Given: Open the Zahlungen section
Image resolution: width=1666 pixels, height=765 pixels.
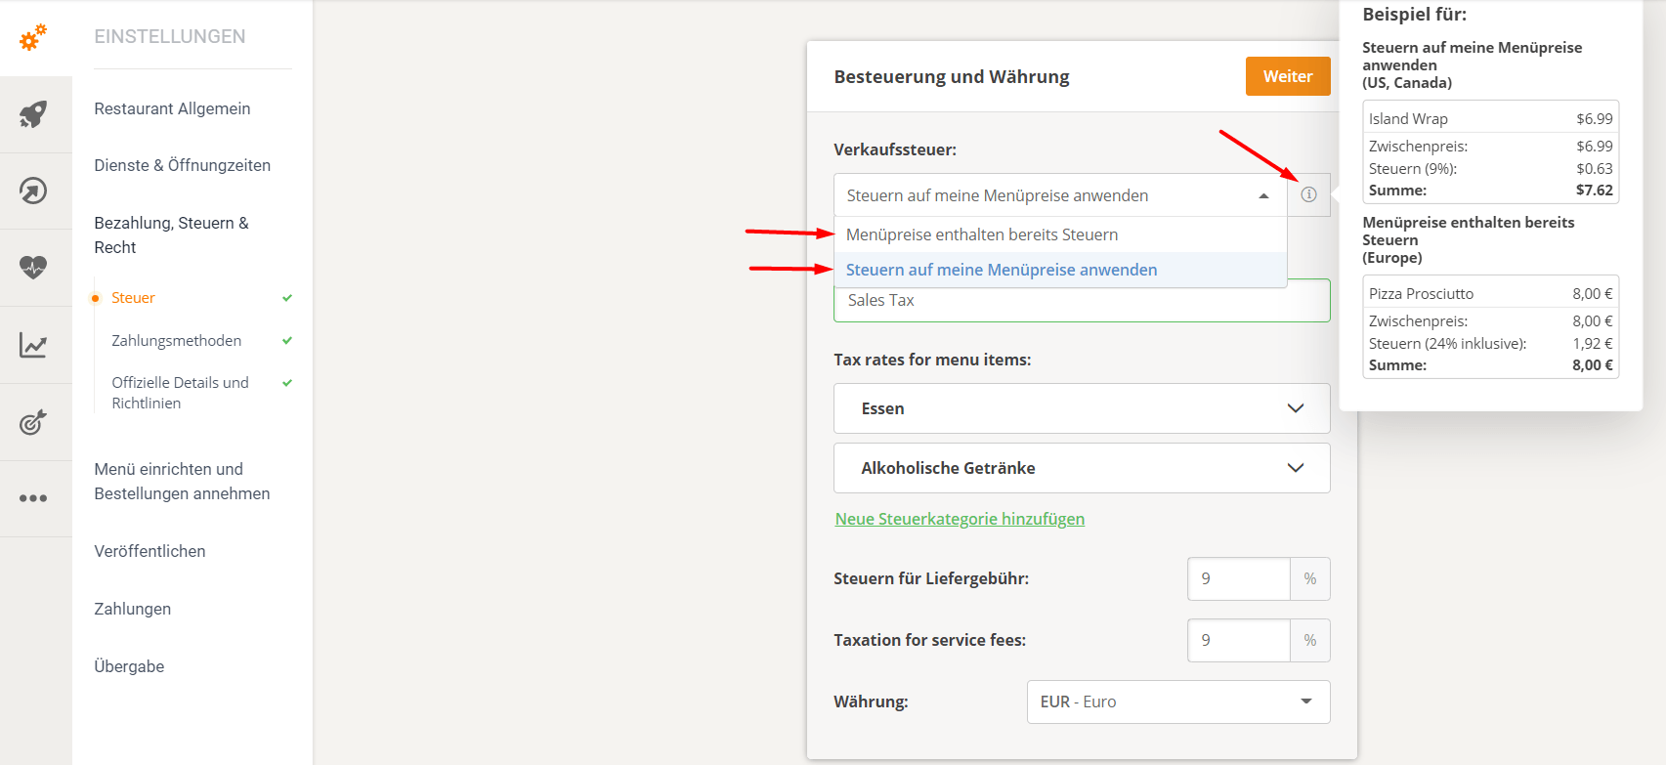Looking at the screenshot, I should (132, 609).
